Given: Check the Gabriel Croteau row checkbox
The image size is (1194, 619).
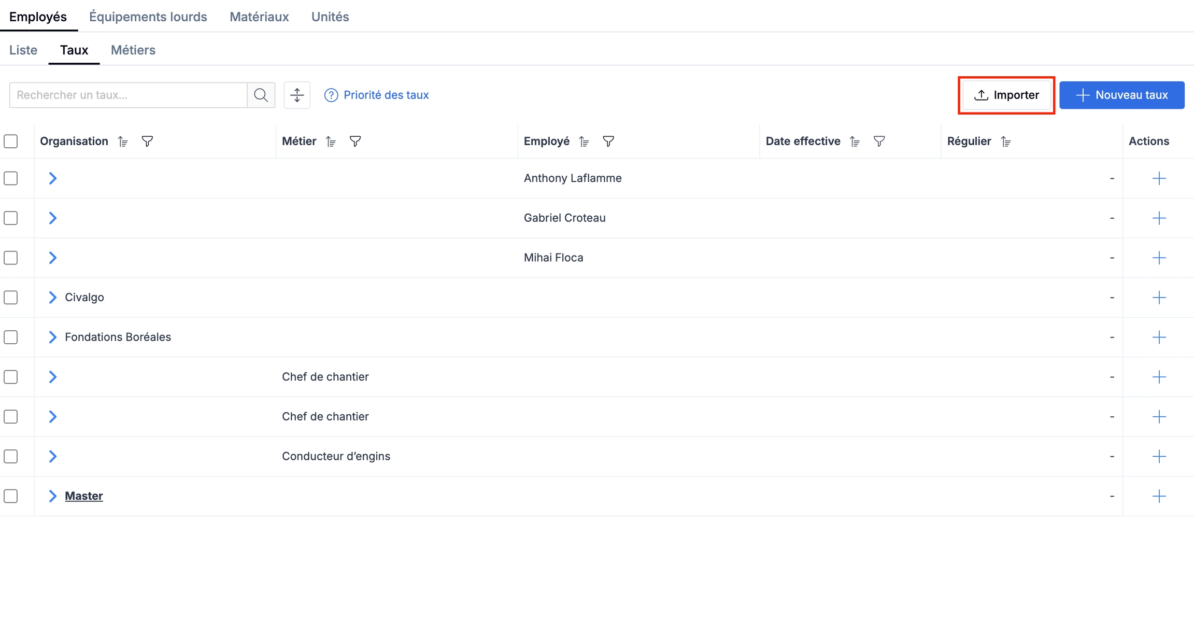Looking at the screenshot, I should click(11, 218).
